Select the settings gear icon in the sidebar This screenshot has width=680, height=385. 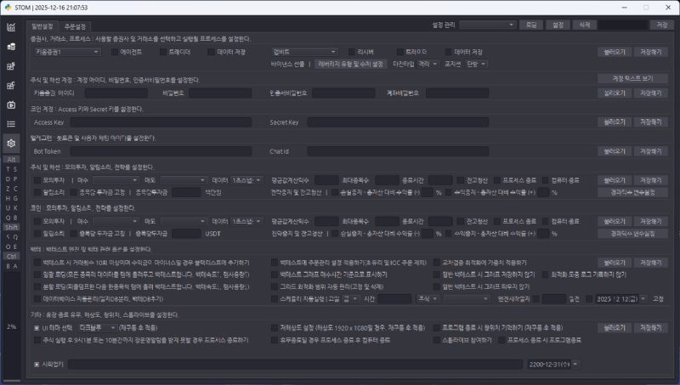tap(11, 144)
